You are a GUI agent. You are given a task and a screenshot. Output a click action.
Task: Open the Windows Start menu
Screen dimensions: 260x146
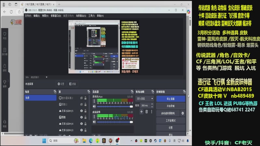pyautogui.click(x=44, y=141)
